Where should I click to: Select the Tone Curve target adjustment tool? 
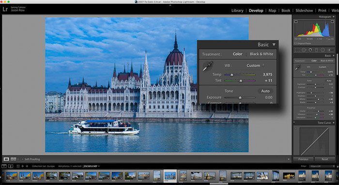pyautogui.click(x=296, y=128)
